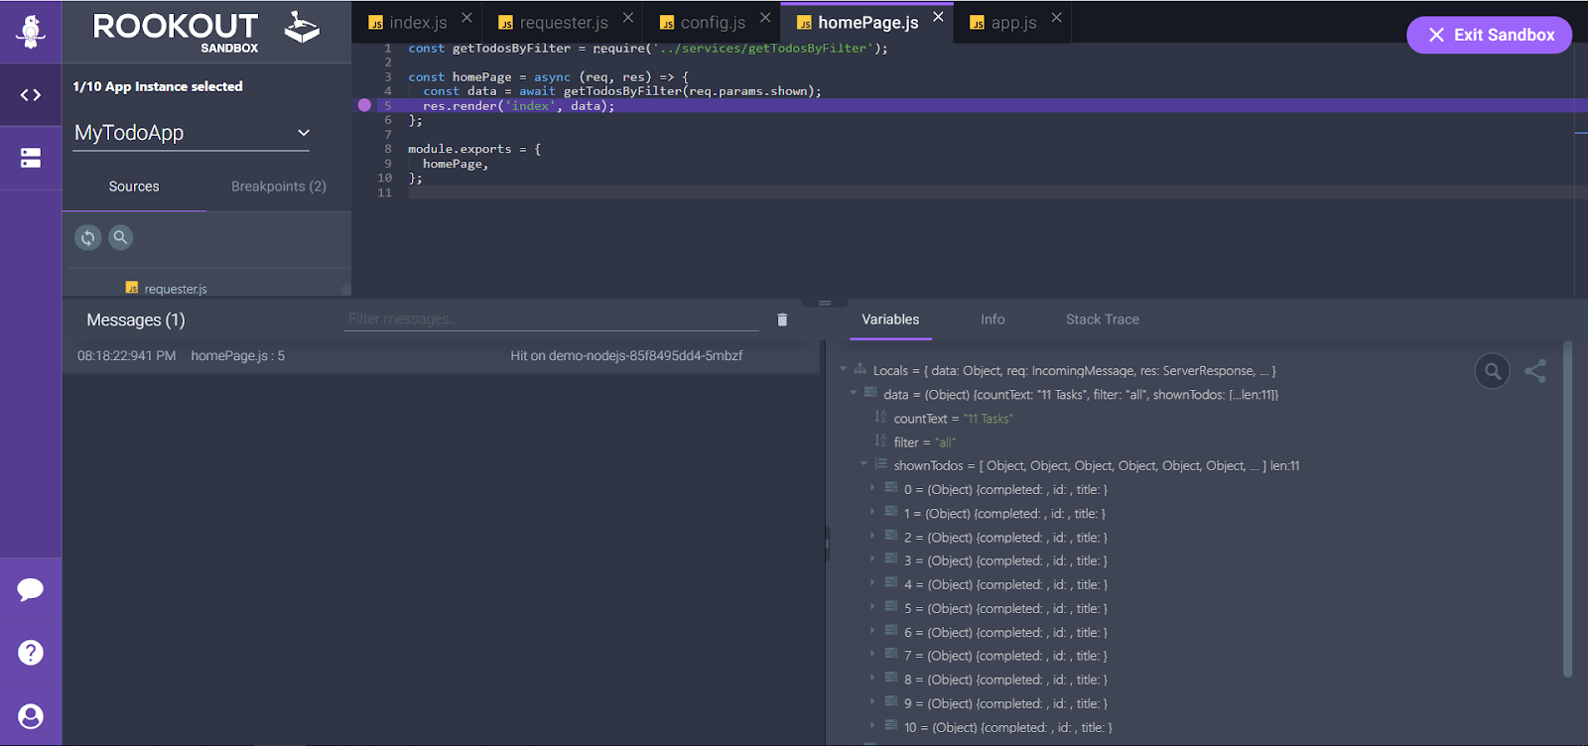Click the Rookout bird logo icon
This screenshot has width=1588, height=746.
31,31
